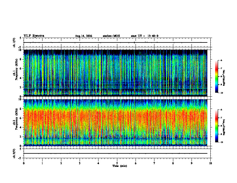Click the ch.1 colorbar -10 scale label
This screenshot has width=237, height=183.
[221, 93]
